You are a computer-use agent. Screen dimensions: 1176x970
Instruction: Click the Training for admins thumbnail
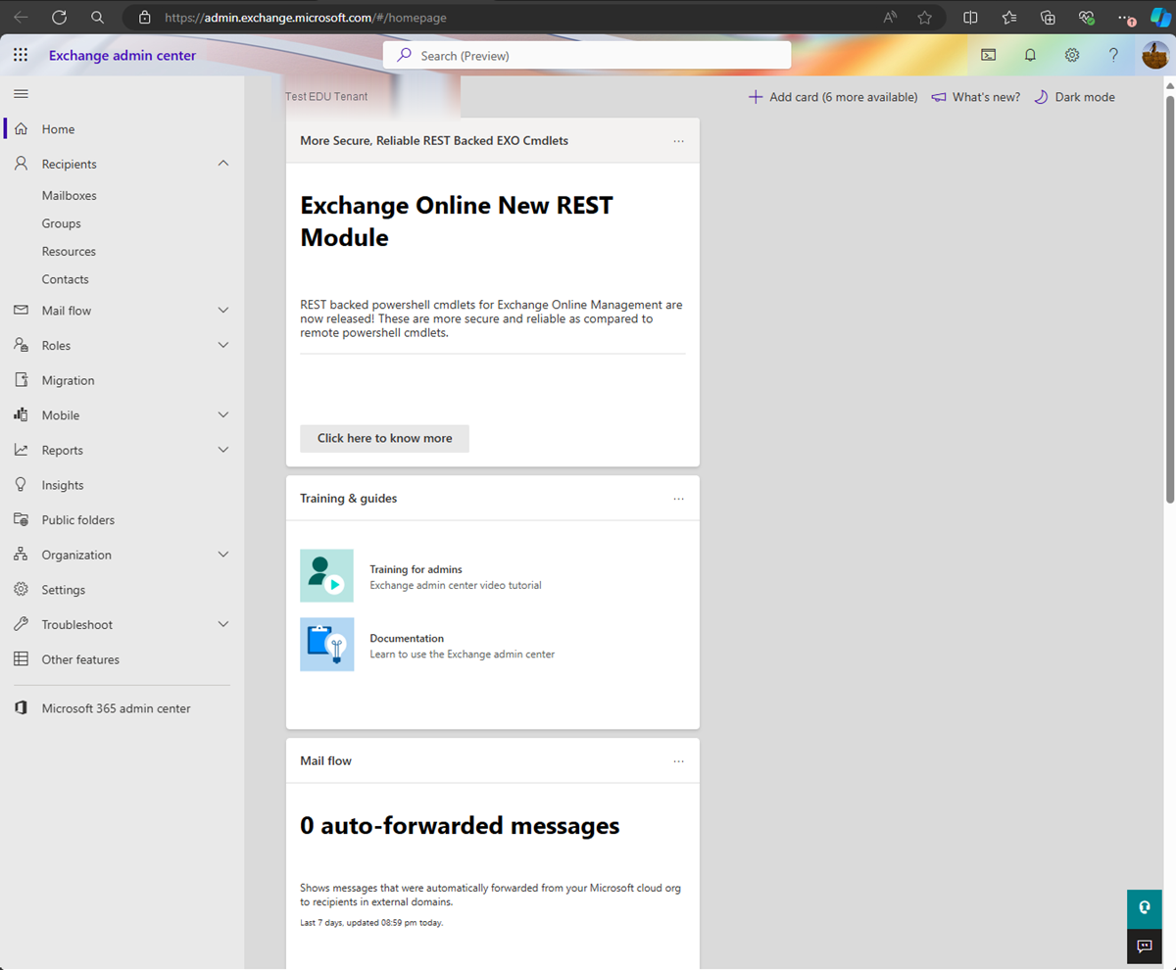(326, 575)
